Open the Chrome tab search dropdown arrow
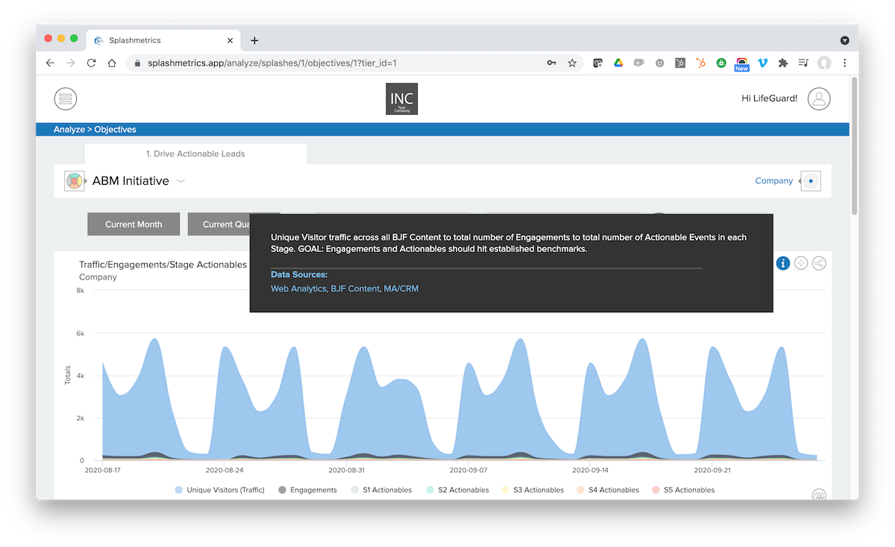 pyautogui.click(x=845, y=40)
